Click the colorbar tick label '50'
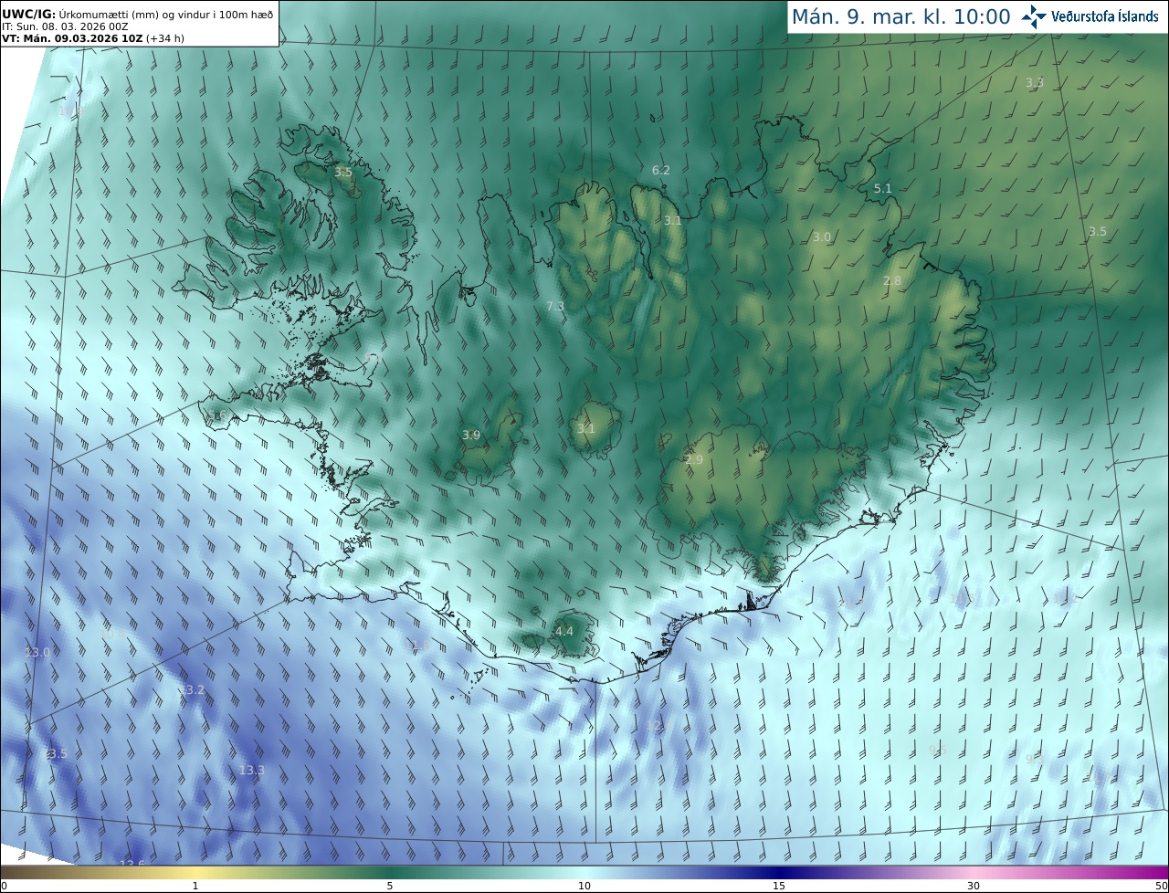The image size is (1169, 893). (x=1161, y=886)
